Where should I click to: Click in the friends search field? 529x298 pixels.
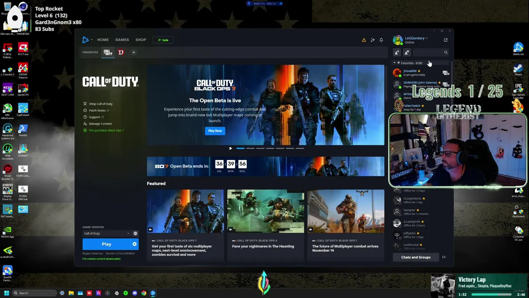[x=427, y=52]
